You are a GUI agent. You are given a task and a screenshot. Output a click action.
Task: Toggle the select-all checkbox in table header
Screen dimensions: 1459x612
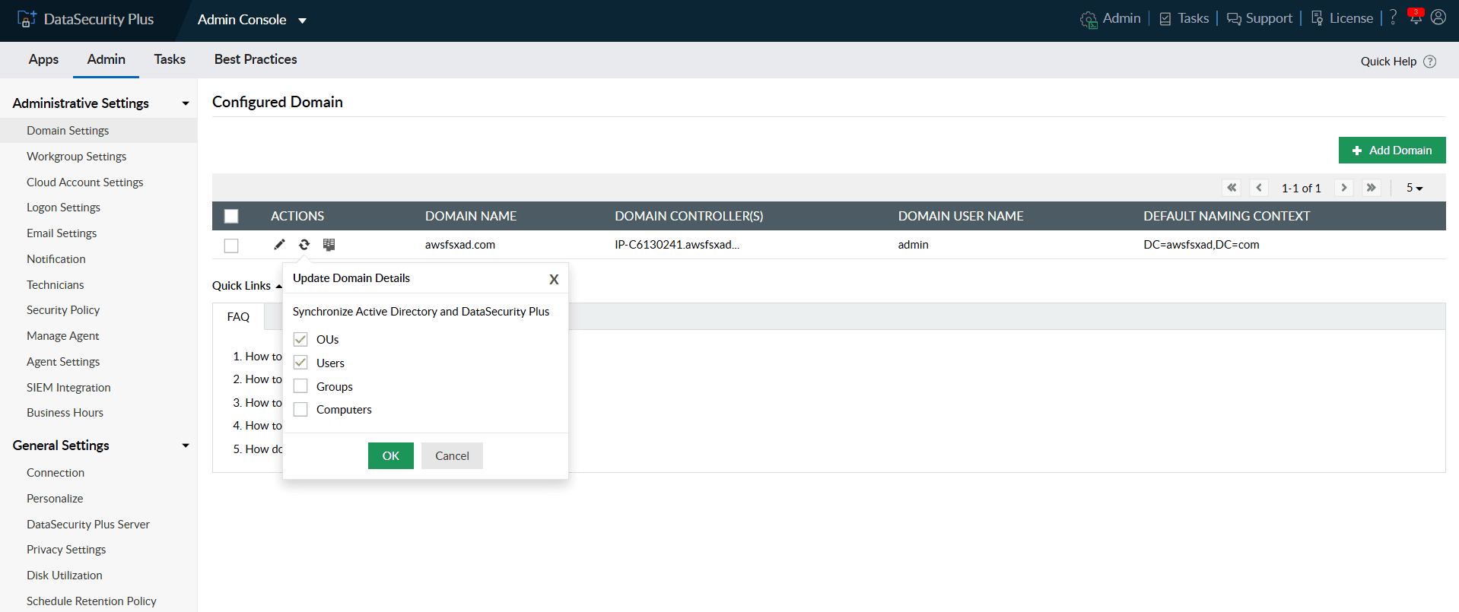pyautogui.click(x=231, y=216)
